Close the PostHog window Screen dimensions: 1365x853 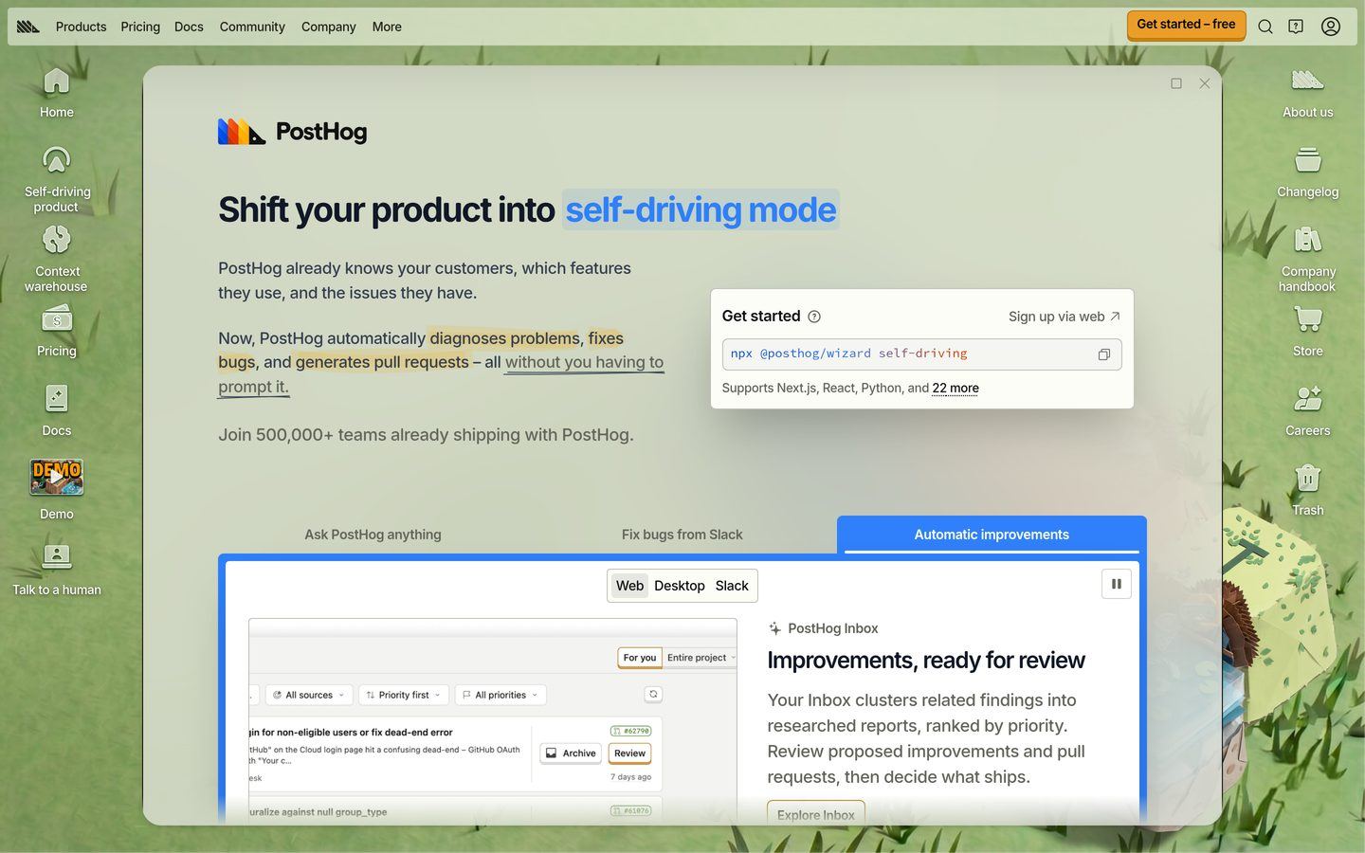click(x=1205, y=83)
